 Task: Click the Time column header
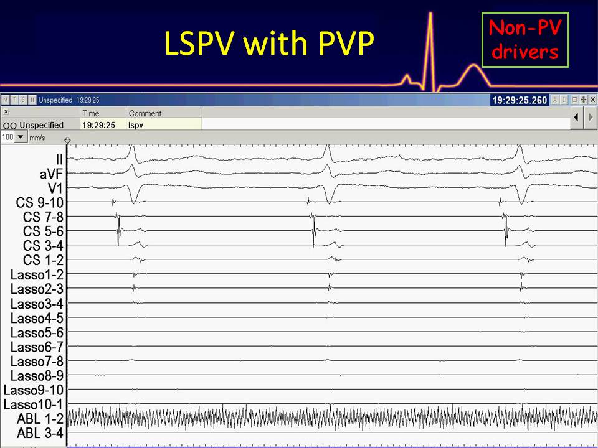click(91, 113)
